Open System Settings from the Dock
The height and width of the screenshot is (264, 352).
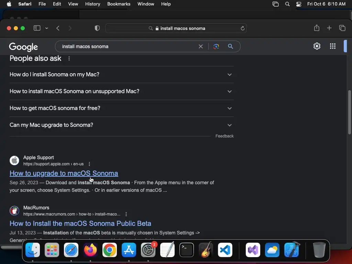coord(148,250)
